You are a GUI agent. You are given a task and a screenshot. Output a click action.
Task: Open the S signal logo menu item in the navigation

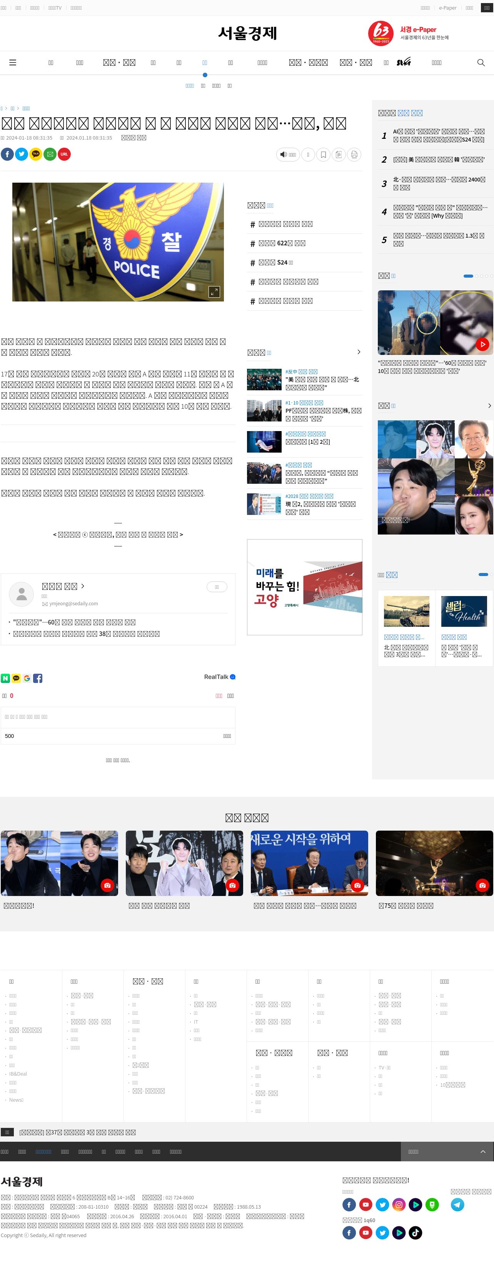[404, 62]
